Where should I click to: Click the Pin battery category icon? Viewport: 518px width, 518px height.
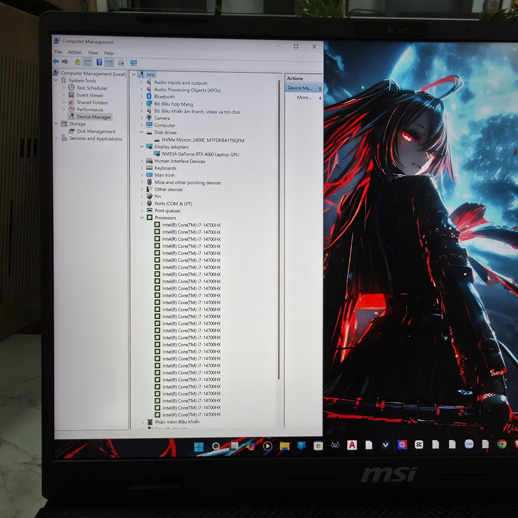tap(149, 196)
